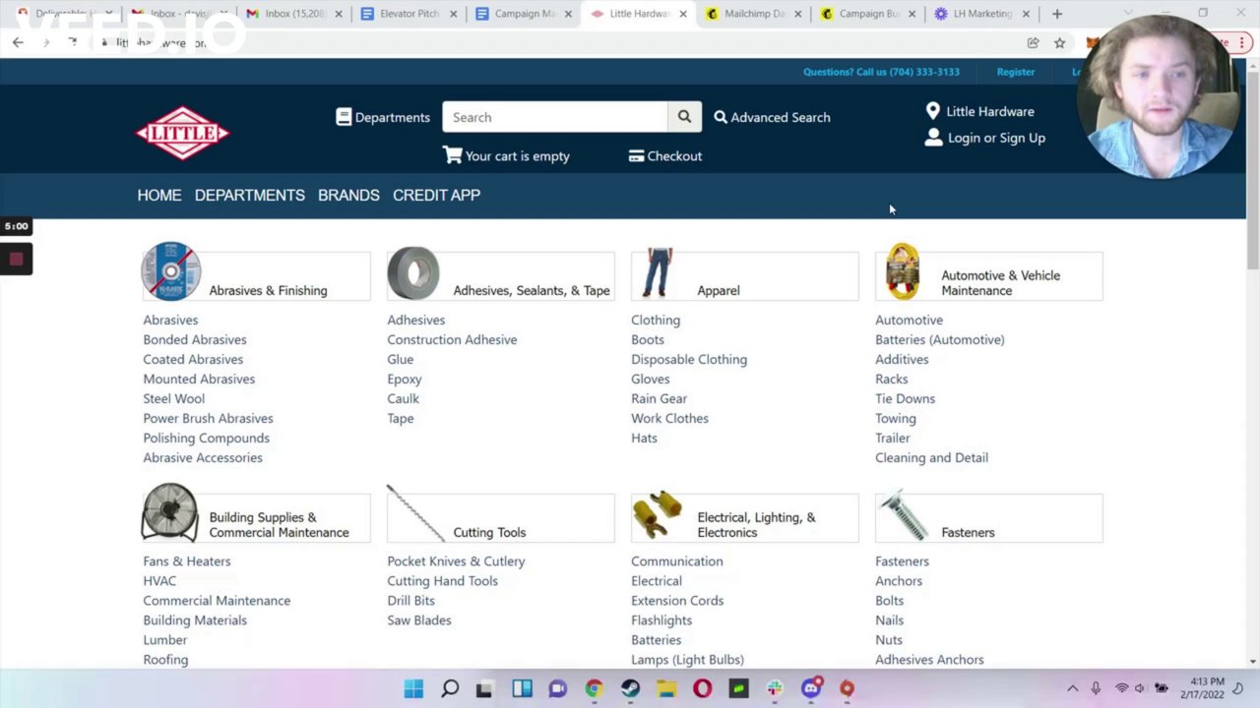Select HOME in the navigation bar
Screen dimensions: 1260x708
[x=159, y=195]
